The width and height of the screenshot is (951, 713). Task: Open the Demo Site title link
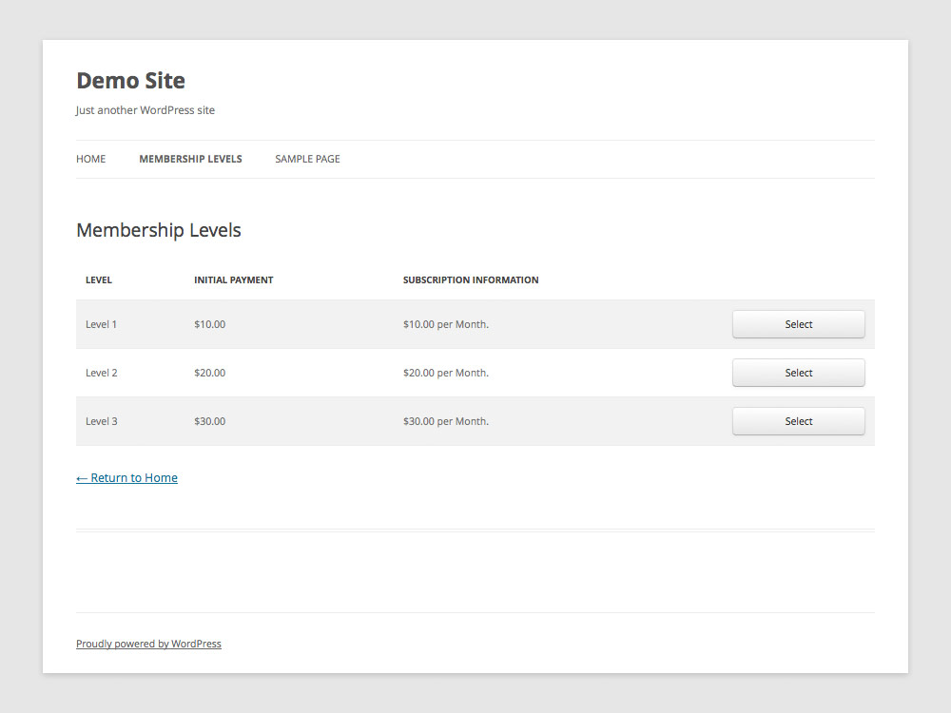130,81
